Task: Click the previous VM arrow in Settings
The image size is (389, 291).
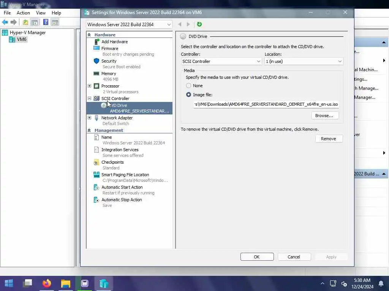Action: tap(180, 24)
